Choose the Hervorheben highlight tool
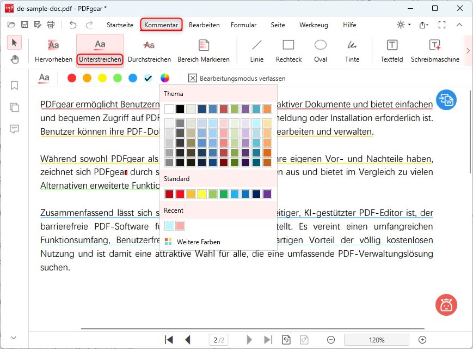473x349 pixels. (53, 50)
